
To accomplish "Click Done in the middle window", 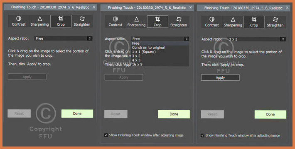I will [x=174, y=114].
